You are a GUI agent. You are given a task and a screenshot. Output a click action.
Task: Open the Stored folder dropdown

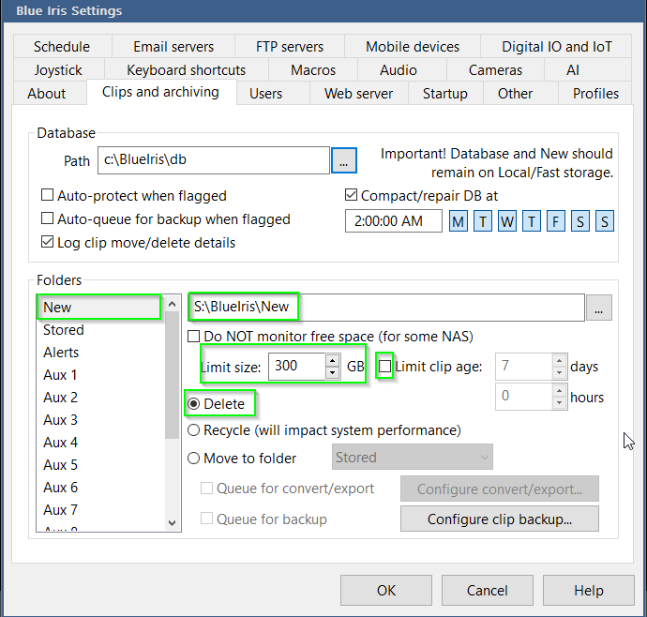413,457
